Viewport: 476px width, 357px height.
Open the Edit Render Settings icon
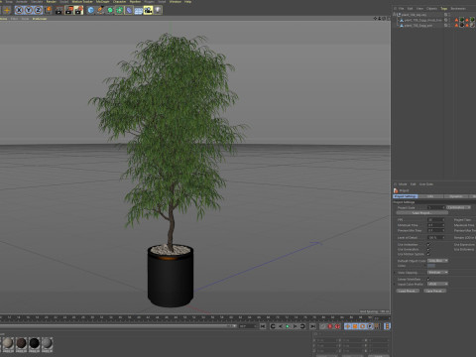pos(78,10)
